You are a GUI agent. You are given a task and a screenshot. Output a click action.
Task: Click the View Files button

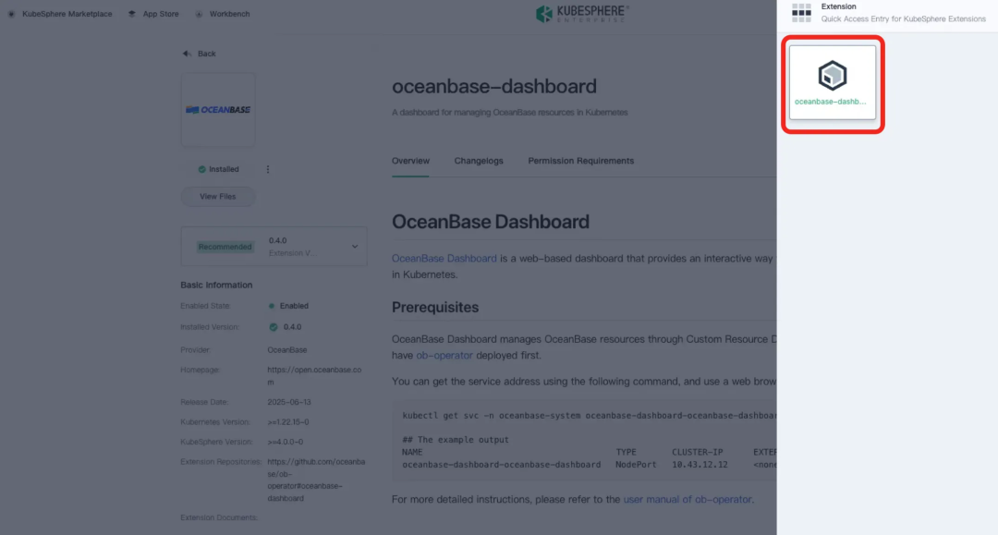click(x=218, y=197)
